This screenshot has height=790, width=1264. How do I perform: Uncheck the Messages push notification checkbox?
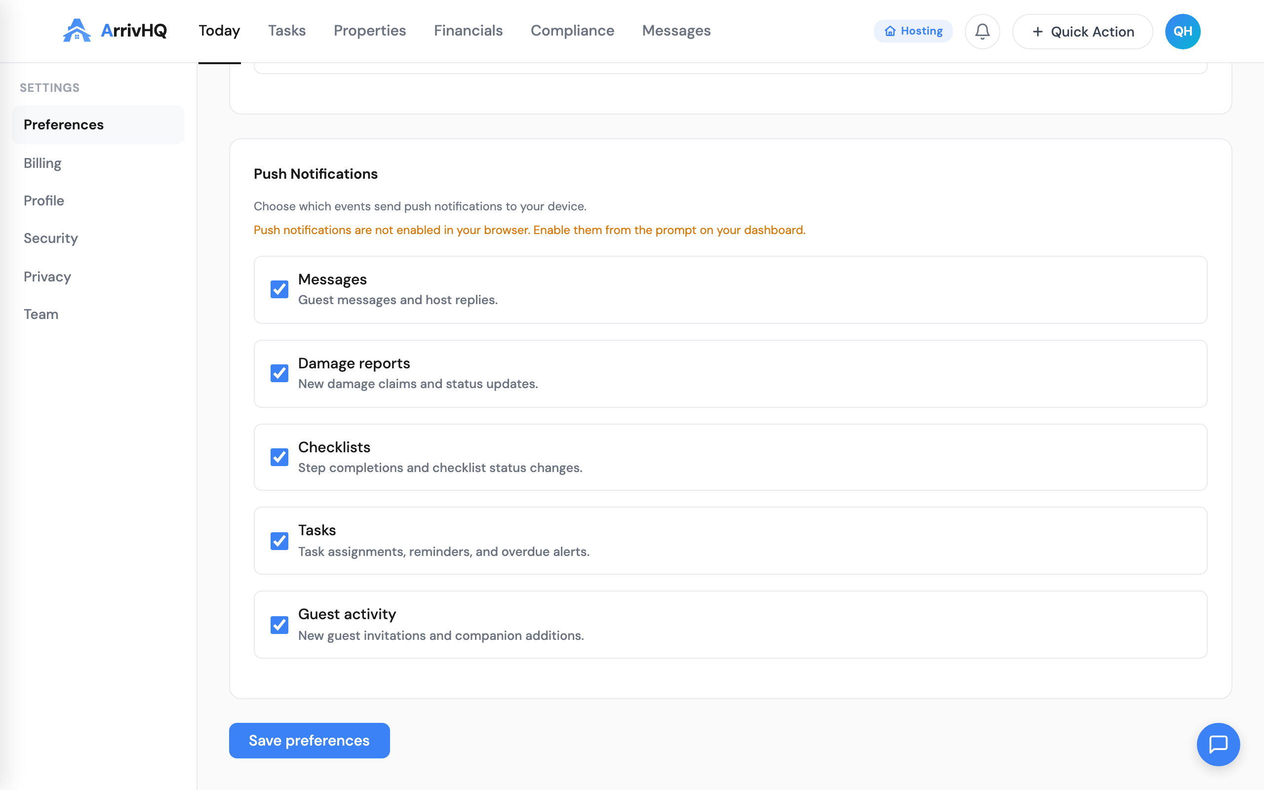tap(279, 289)
